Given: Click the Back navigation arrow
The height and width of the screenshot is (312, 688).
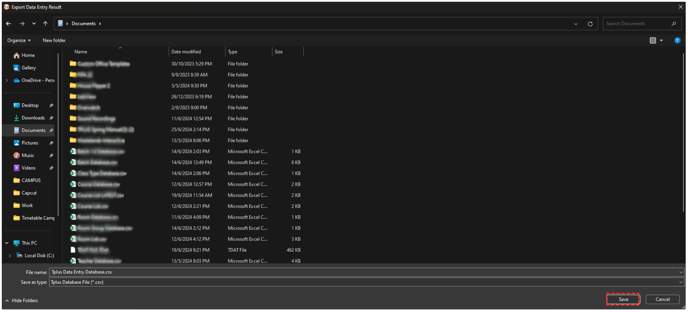Looking at the screenshot, I should [9, 24].
